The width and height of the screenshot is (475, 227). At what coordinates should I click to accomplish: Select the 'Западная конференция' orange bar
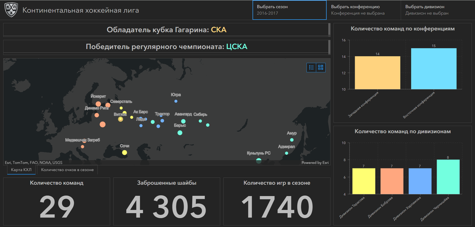pos(377,73)
